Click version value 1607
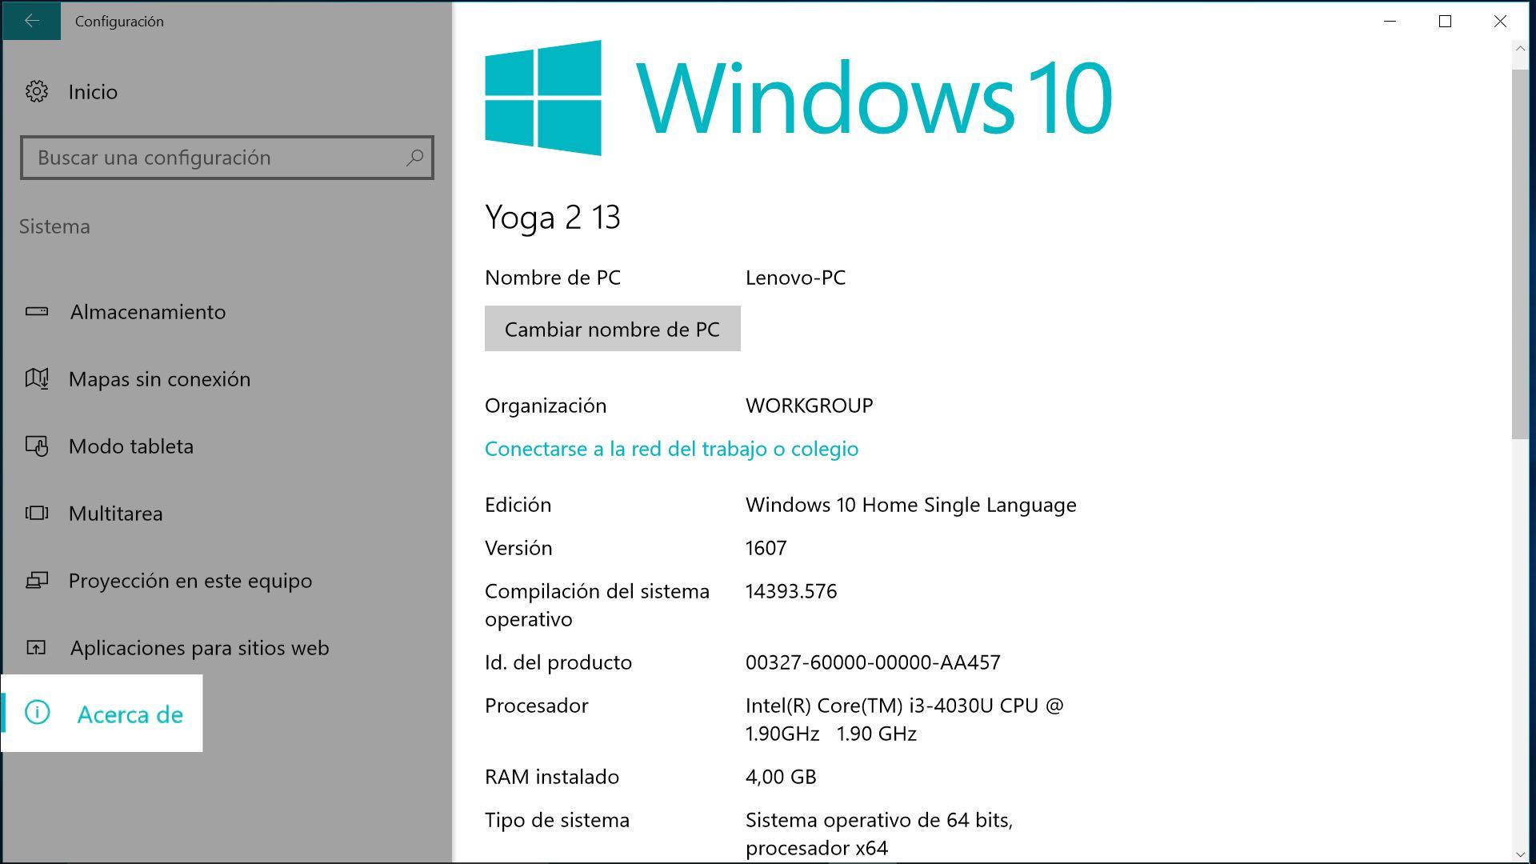The image size is (1536, 864). (x=766, y=548)
